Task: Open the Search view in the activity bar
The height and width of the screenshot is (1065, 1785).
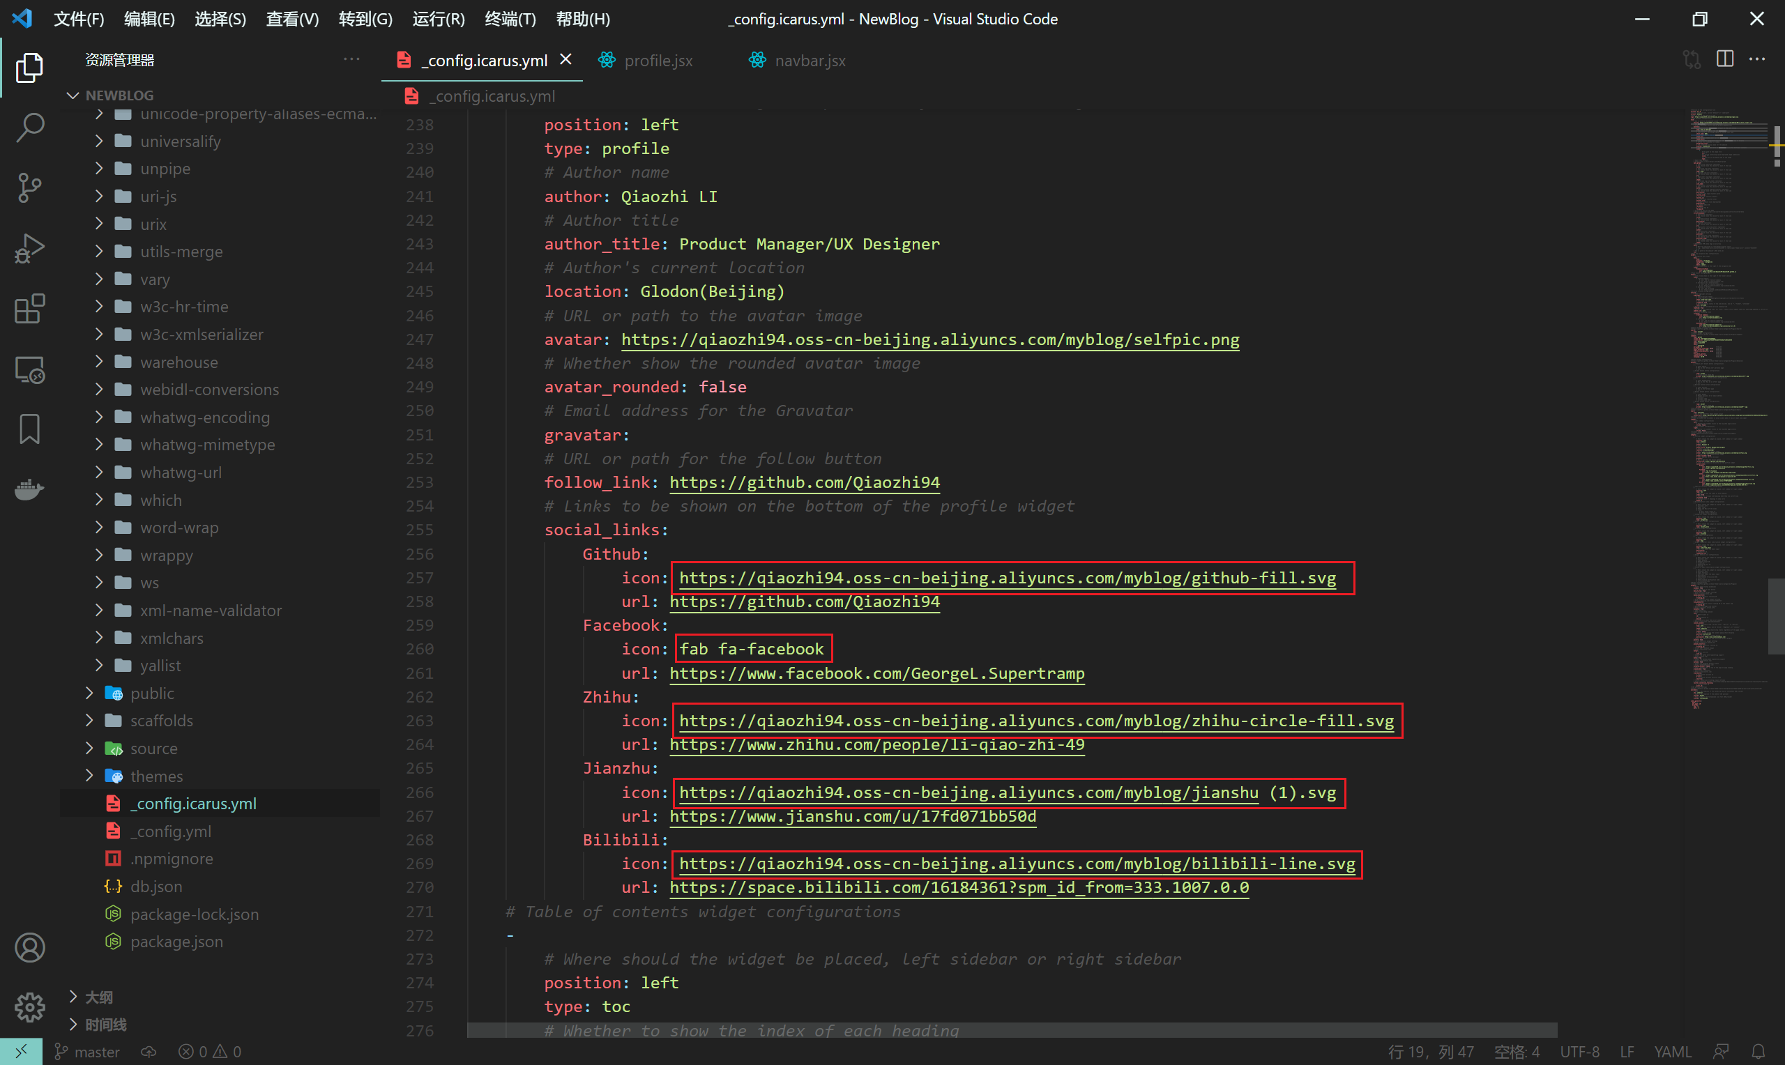Action: (29, 126)
